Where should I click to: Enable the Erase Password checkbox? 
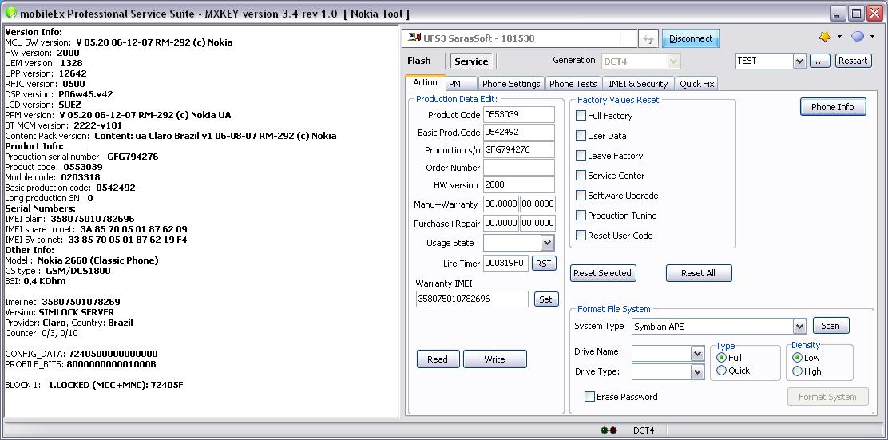589,396
